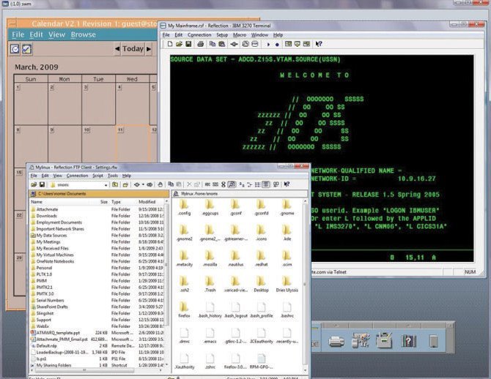Click Today button in Calendar

[133, 49]
